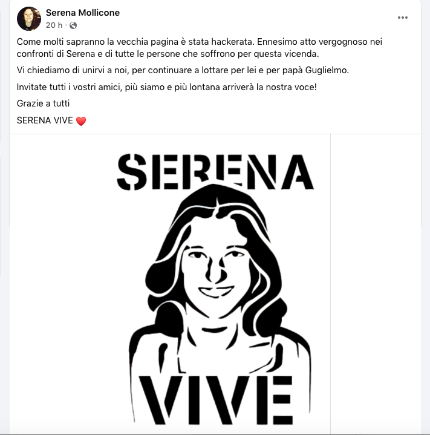430x435 pixels.
Task: Open the SERENA VIVE stencil image
Action: point(170,284)
